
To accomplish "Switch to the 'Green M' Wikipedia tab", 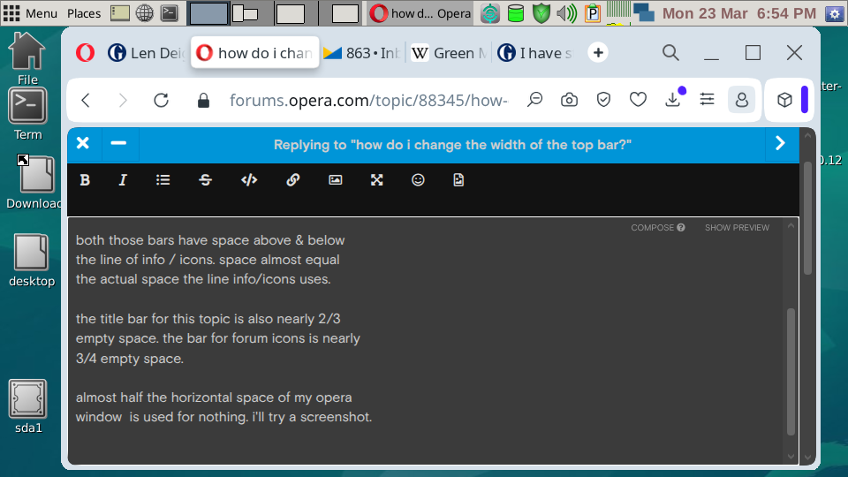I will 450,53.
